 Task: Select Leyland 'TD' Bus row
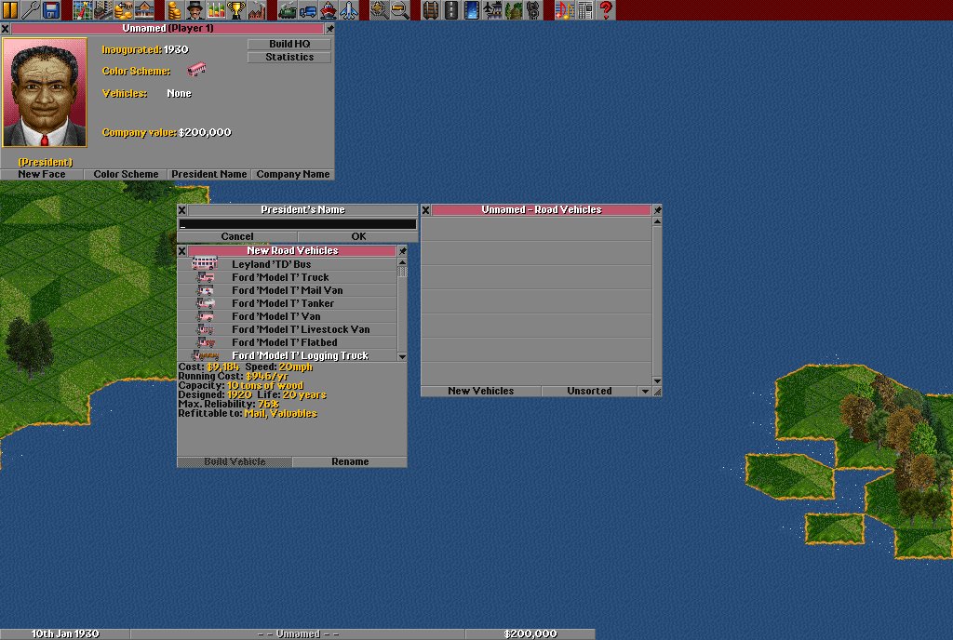287,264
